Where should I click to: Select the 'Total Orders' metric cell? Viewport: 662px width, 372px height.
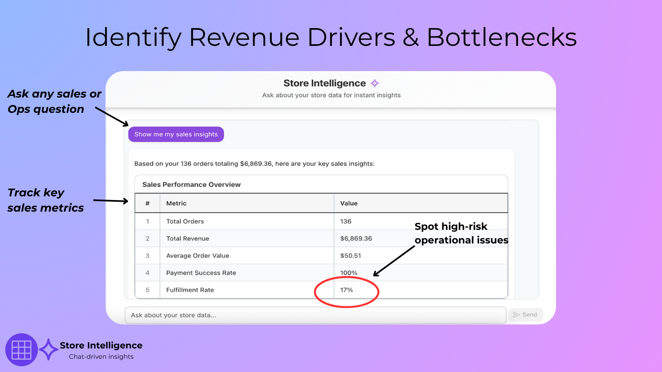pos(247,222)
